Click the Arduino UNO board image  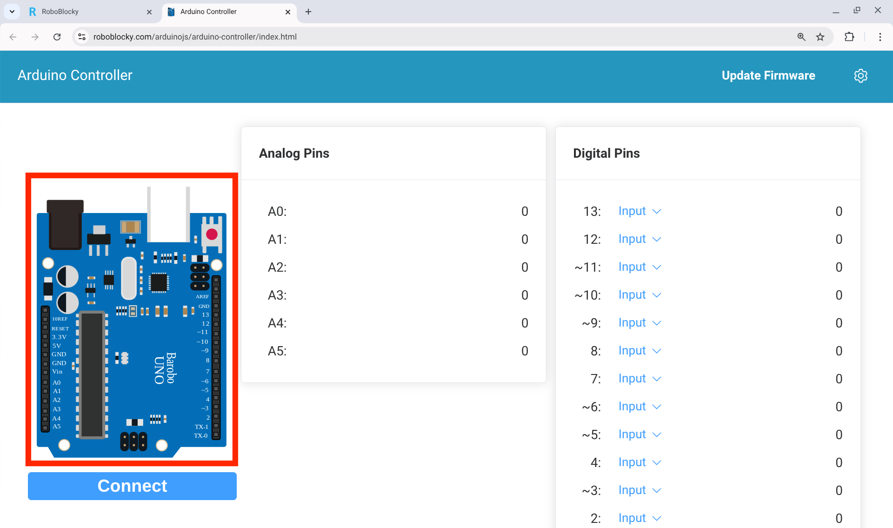[132, 320]
